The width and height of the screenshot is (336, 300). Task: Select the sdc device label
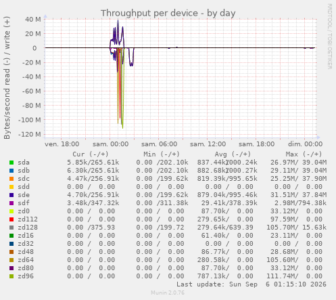tap(24, 179)
